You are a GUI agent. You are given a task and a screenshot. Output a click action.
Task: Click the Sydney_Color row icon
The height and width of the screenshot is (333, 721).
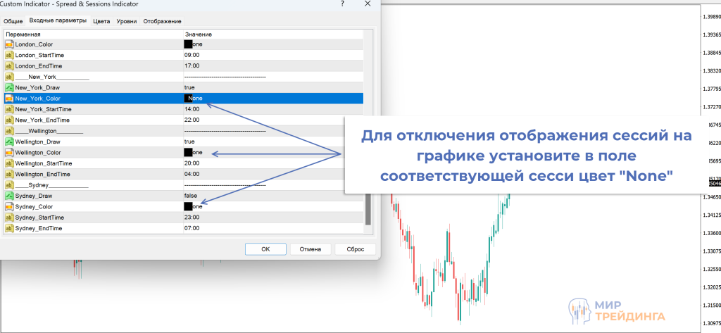(x=9, y=207)
